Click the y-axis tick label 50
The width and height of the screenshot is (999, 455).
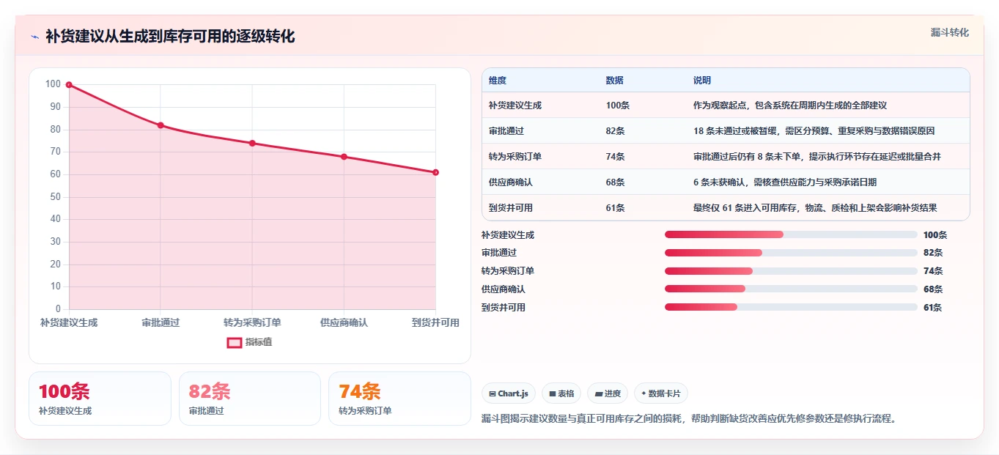coord(55,197)
